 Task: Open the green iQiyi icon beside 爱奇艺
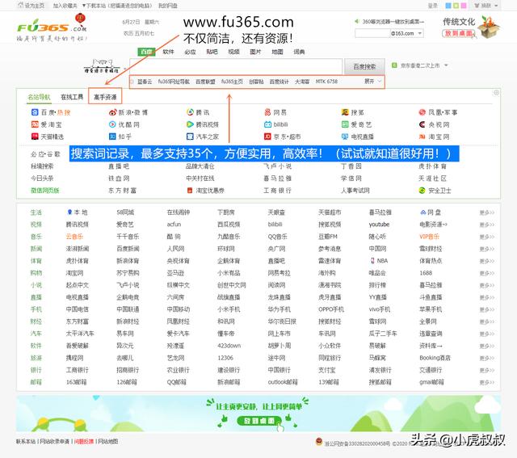click(x=345, y=124)
